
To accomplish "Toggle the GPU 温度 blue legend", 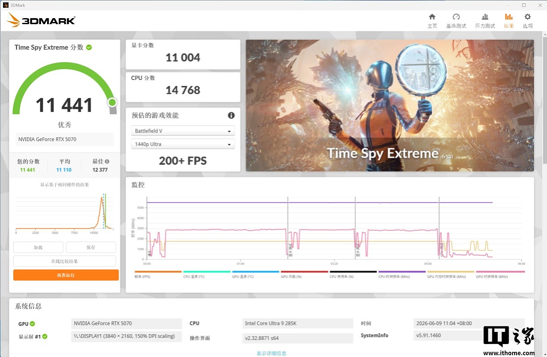I will coord(255,274).
